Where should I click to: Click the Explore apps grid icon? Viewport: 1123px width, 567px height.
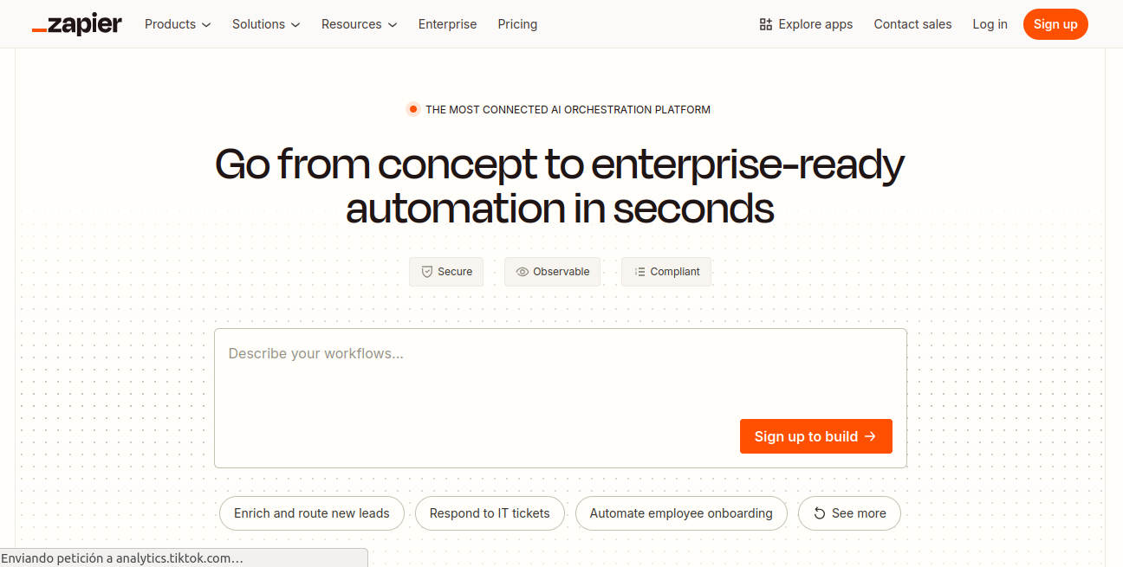765,24
